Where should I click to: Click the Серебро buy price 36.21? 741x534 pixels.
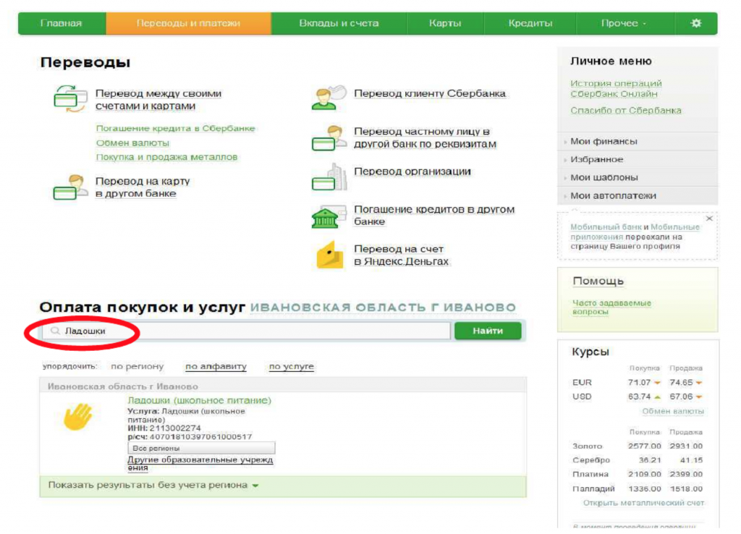(650, 459)
